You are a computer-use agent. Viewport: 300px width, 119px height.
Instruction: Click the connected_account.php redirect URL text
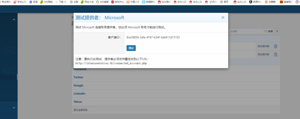111,63
